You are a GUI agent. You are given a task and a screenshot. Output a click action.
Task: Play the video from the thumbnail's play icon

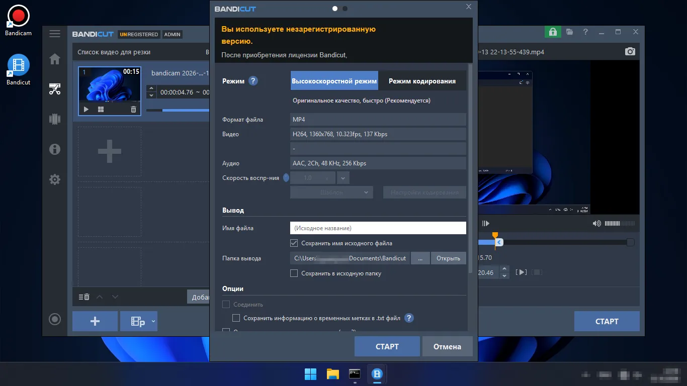pyautogui.click(x=86, y=109)
